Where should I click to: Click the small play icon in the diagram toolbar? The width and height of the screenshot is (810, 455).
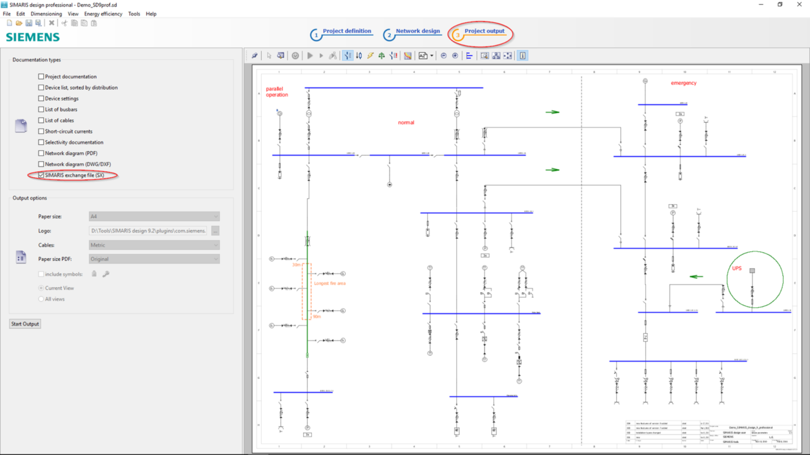click(321, 55)
